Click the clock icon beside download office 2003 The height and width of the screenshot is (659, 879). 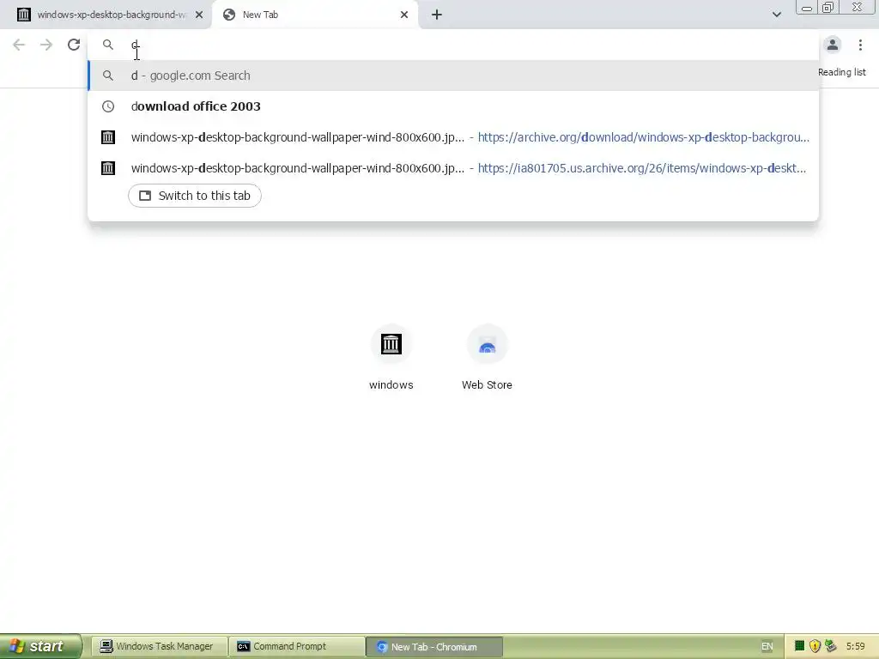[107, 106]
